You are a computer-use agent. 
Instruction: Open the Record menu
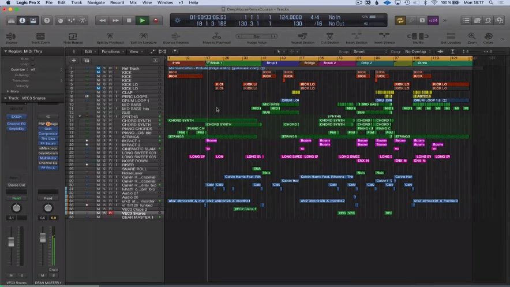tap(117, 3)
